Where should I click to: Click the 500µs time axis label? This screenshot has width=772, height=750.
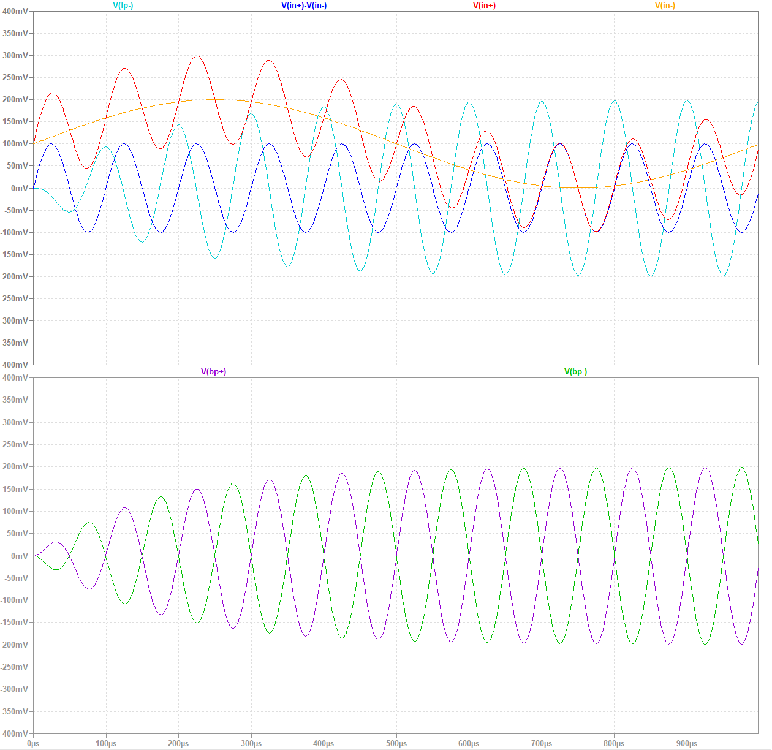pos(396,744)
